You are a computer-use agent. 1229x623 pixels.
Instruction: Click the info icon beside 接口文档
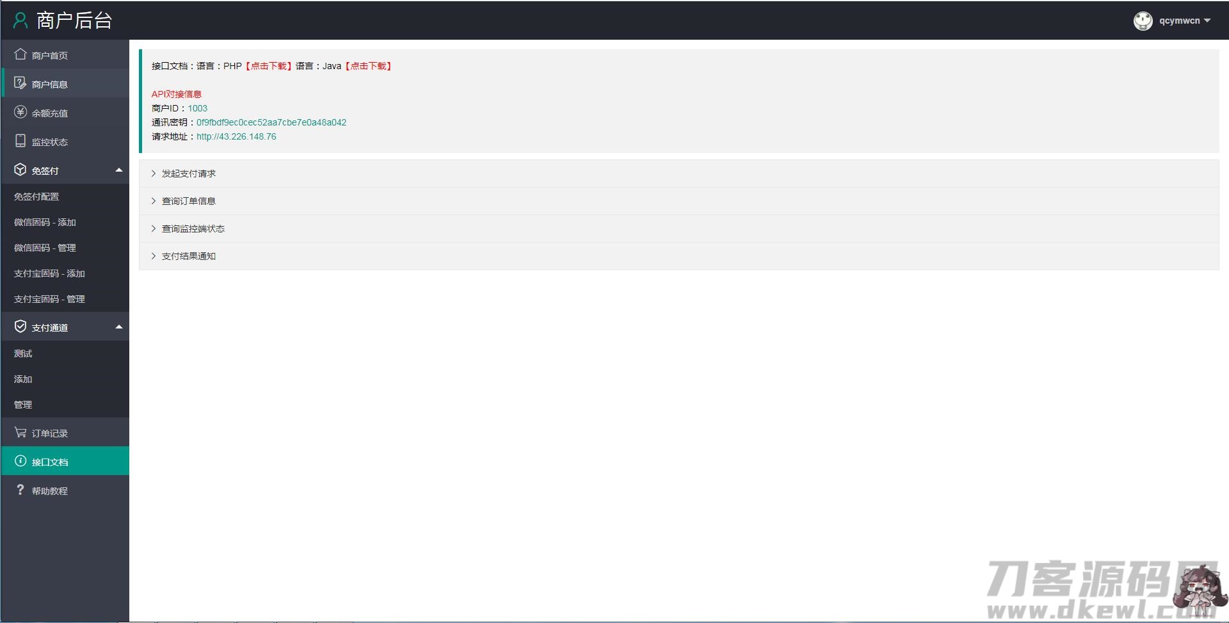(x=20, y=461)
